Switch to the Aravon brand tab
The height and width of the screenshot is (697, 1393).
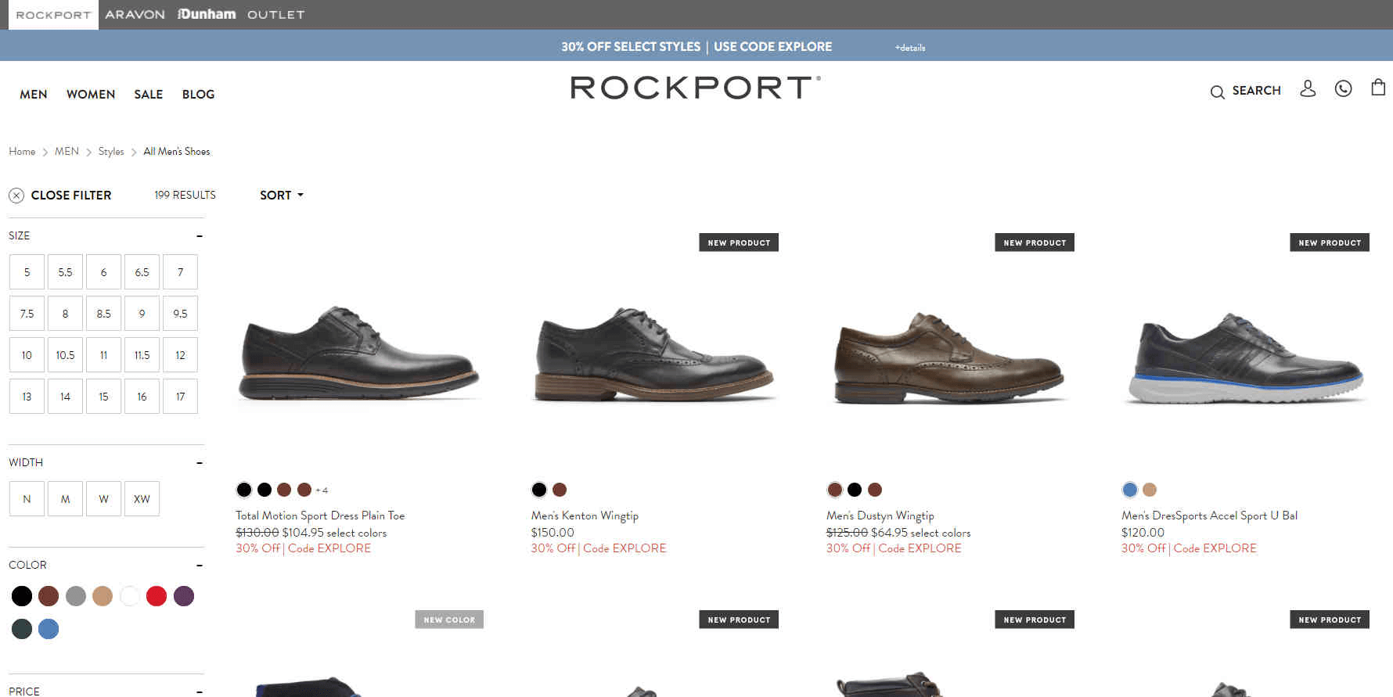pos(135,14)
